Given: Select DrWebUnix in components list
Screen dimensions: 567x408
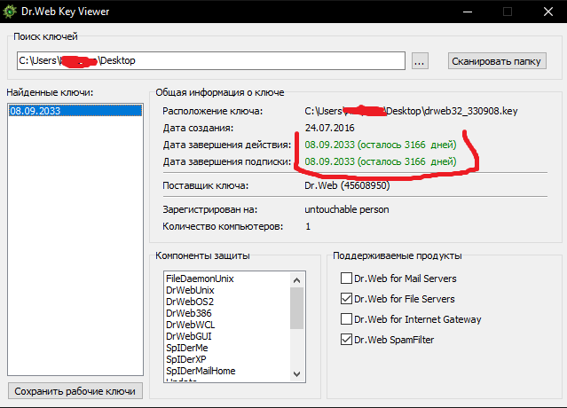Looking at the screenshot, I should (x=190, y=290).
